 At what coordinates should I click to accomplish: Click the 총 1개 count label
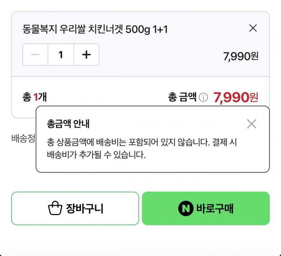click(35, 97)
